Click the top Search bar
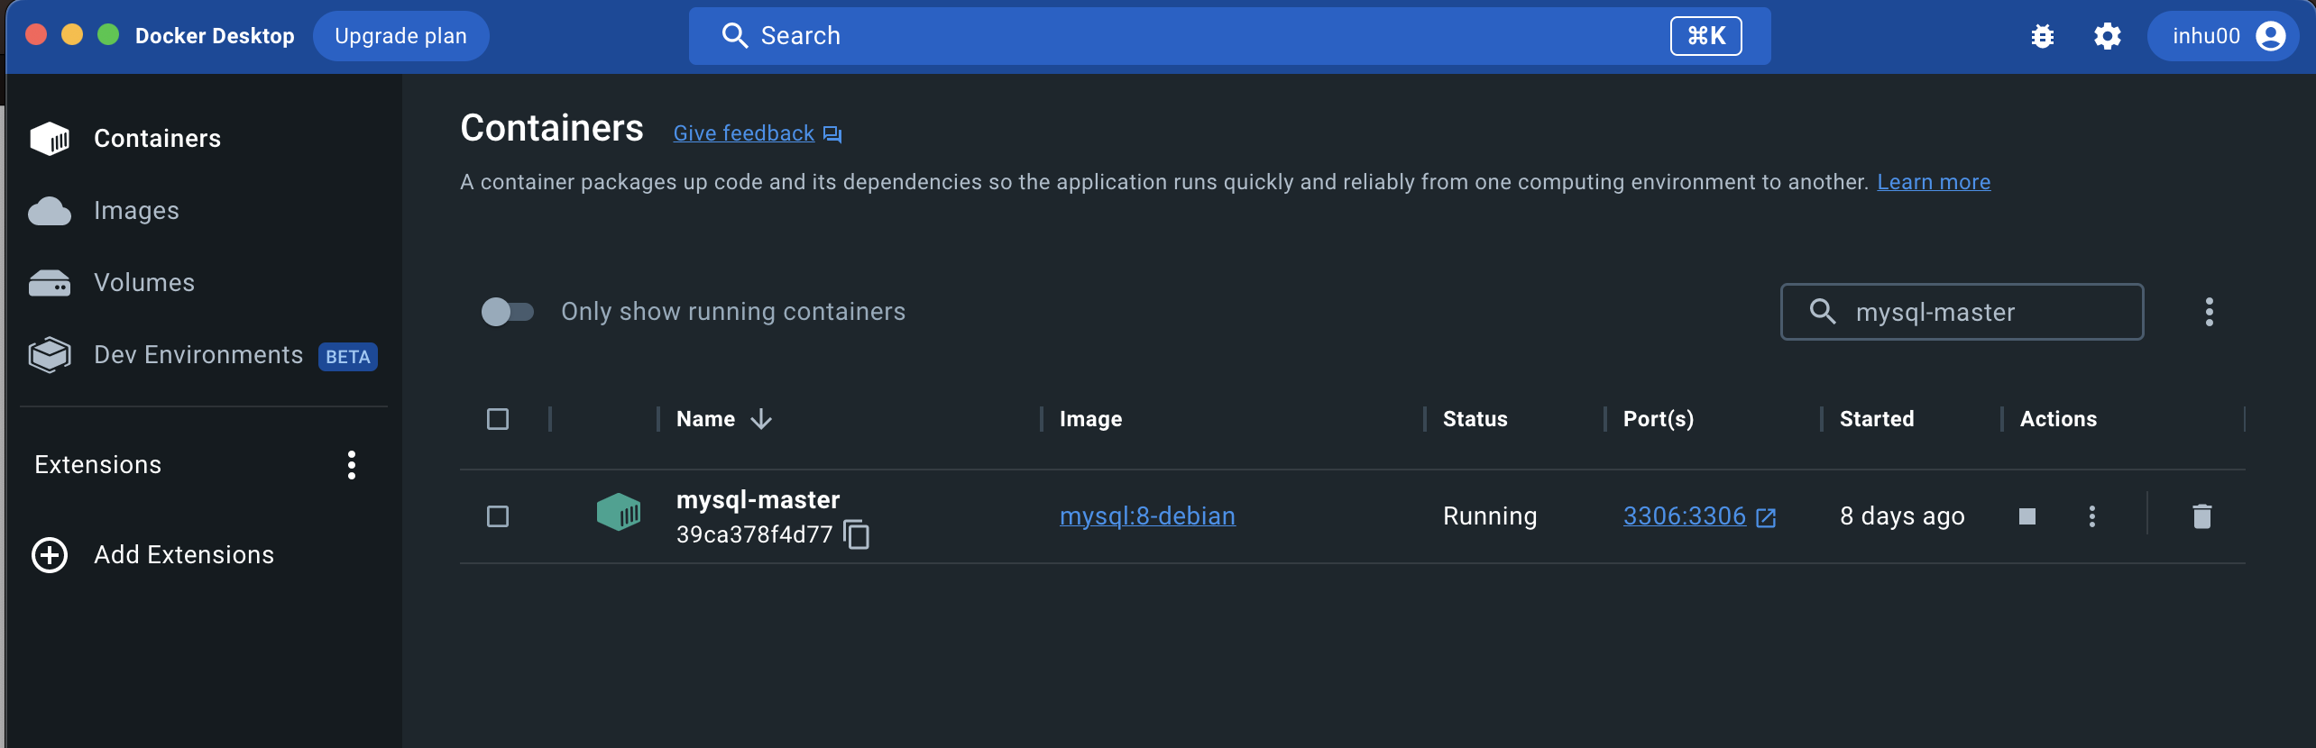Image resolution: width=2316 pixels, height=748 pixels. tap(1229, 36)
